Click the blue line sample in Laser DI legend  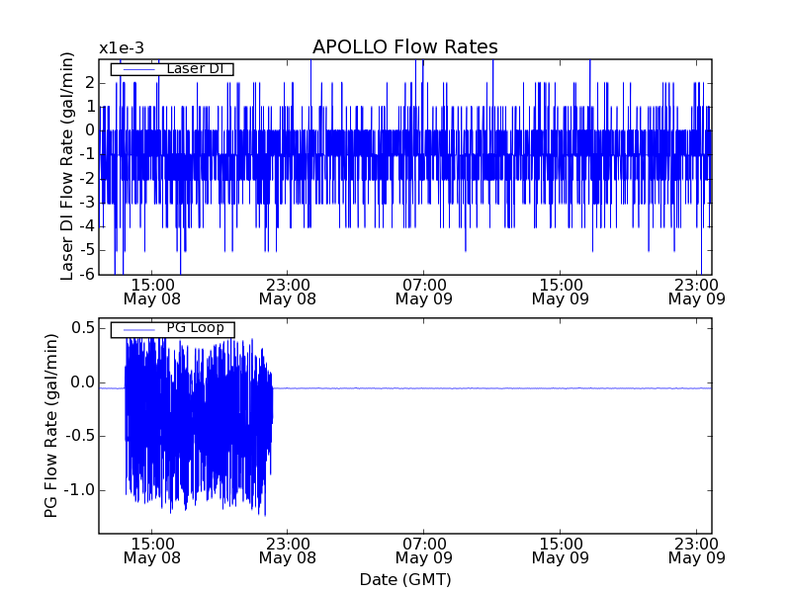(x=136, y=69)
